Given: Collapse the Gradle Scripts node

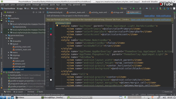Looking at the screenshot, I should coord(4,72).
